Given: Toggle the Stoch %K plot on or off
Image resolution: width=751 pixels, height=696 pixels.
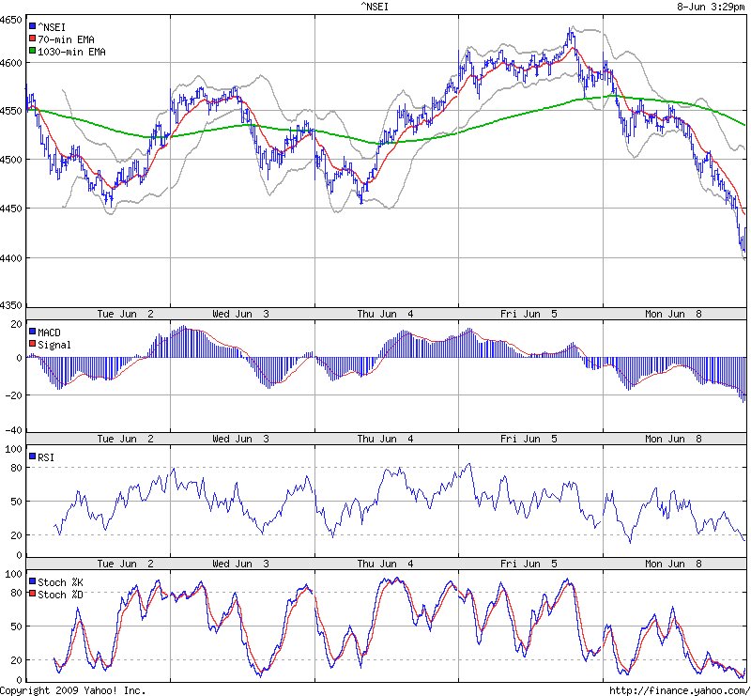Looking at the screenshot, I should click(32, 581).
